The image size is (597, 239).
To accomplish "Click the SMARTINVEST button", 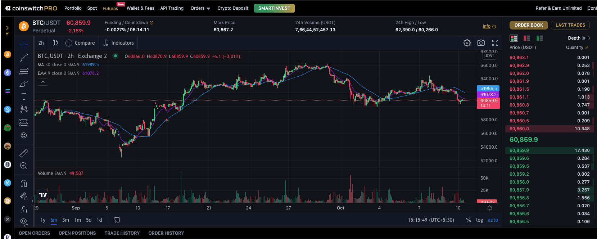I will click(274, 8).
